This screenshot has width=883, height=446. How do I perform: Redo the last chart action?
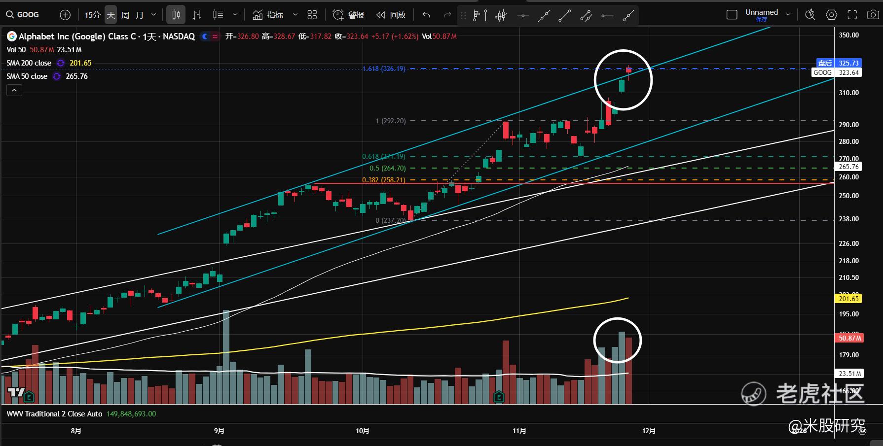click(x=447, y=15)
